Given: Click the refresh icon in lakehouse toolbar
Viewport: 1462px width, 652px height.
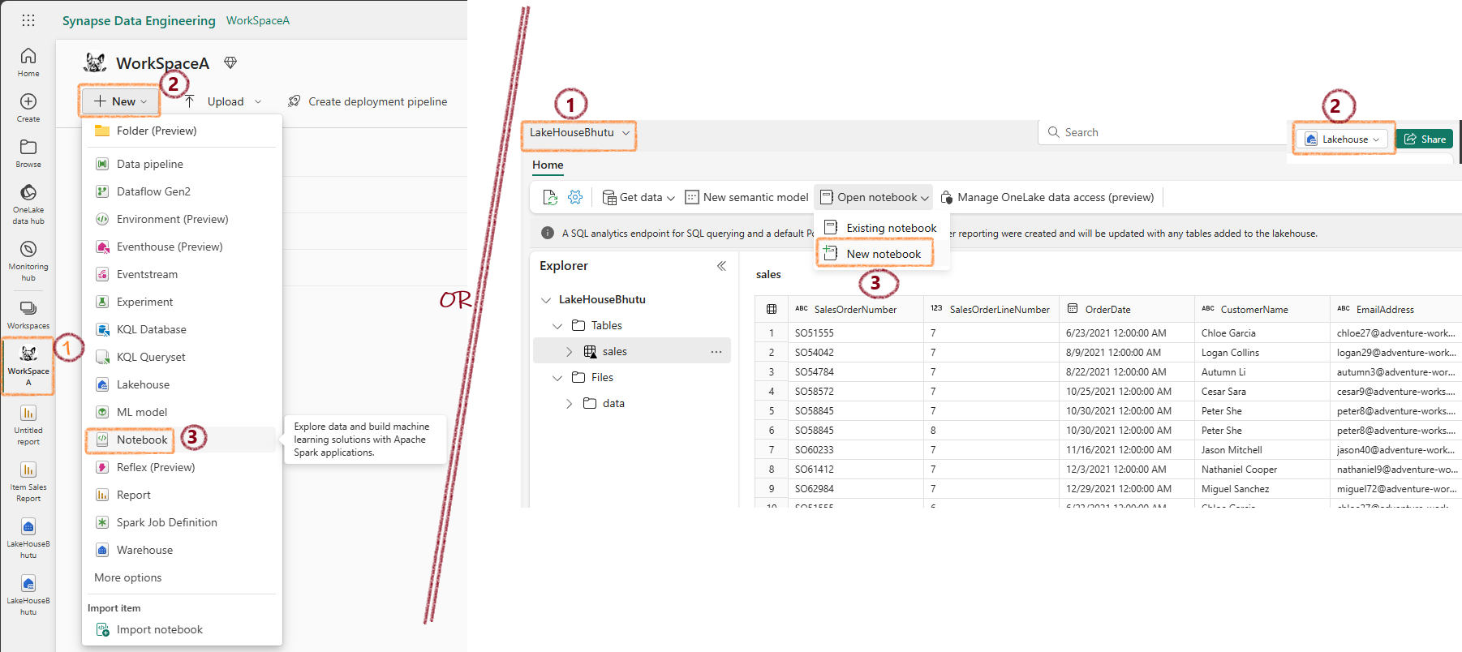Looking at the screenshot, I should tap(550, 197).
